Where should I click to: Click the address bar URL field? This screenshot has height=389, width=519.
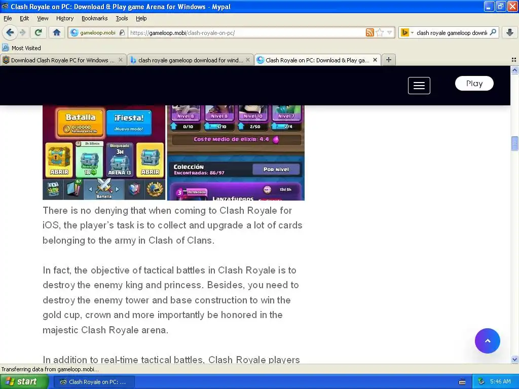pos(247,33)
